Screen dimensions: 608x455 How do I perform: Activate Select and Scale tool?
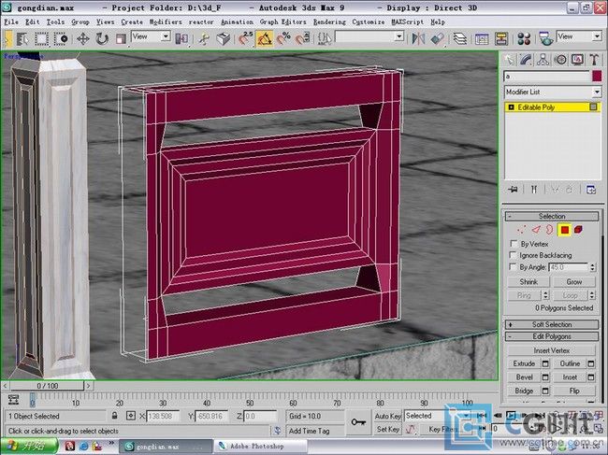coord(122,38)
